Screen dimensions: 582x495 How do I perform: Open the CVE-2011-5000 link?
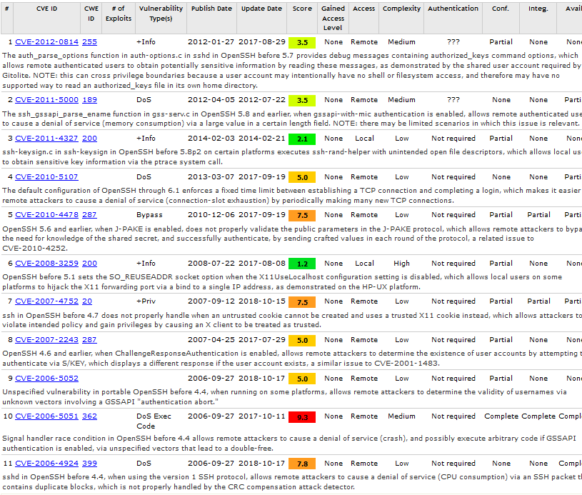coord(46,100)
